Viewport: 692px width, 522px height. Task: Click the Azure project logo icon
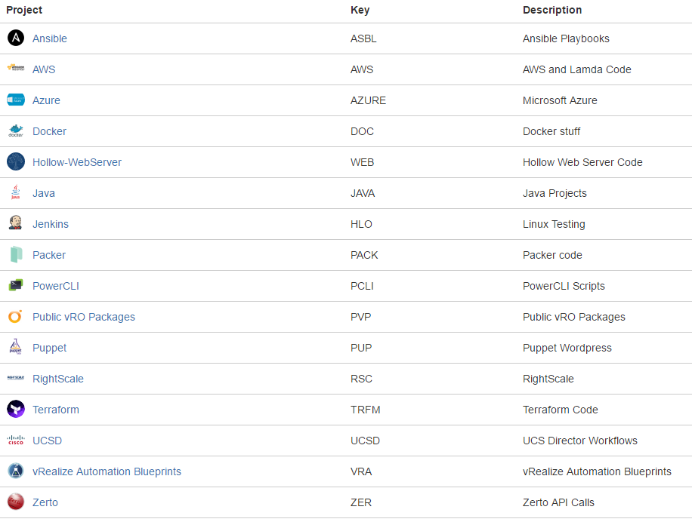tap(16, 100)
